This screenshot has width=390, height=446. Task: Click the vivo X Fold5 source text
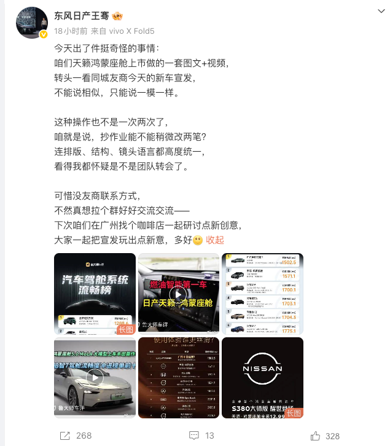(x=131, y=31)
